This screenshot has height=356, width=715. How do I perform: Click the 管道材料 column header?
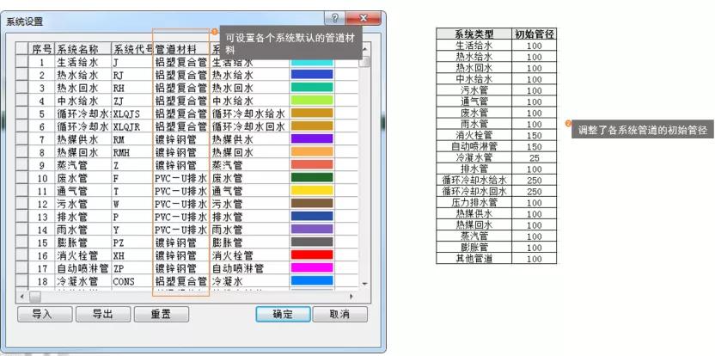tap(181, 49)
